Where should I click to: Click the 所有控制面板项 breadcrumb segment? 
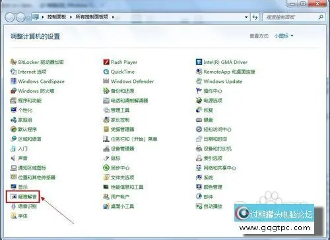coord(92,17)
